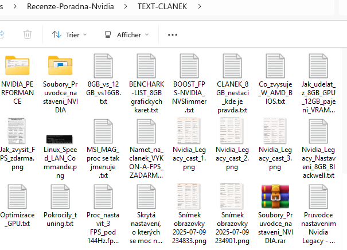The height and width of the screenshot is (250, 347).
Task: Select Snímek obrazovky 2025-07-09 234833.png thumbnail
Action: [189, 196]
